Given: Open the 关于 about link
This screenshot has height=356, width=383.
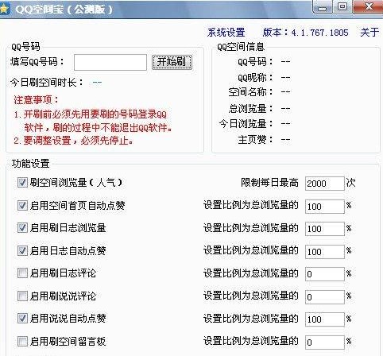Looking at the screenshot, I should [x=369, y=33].
